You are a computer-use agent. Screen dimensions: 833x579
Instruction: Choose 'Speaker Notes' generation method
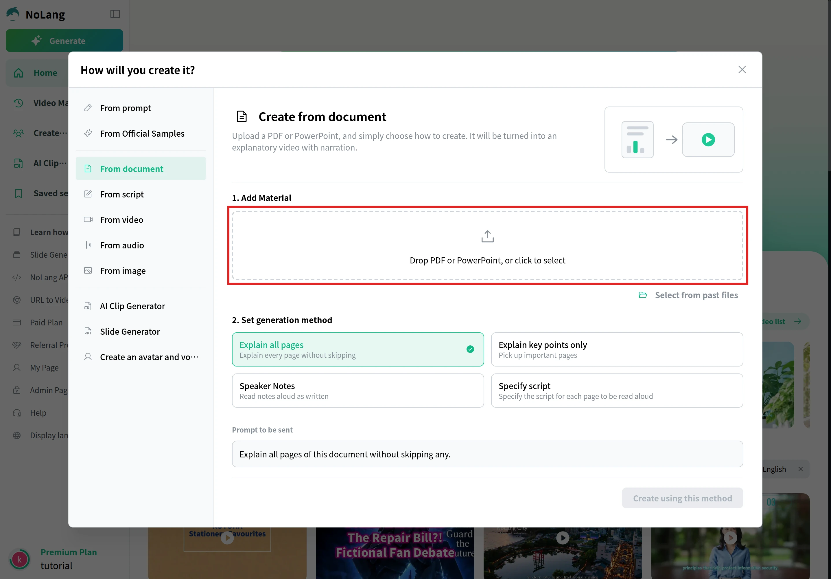tap(358, 391)
